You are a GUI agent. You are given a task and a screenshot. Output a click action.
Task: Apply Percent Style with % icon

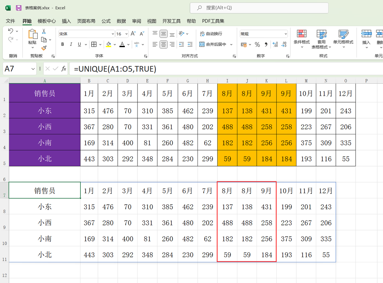coord(257,44)
